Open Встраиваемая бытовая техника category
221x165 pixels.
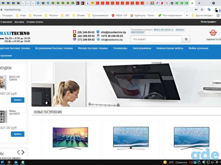[54, 48]
